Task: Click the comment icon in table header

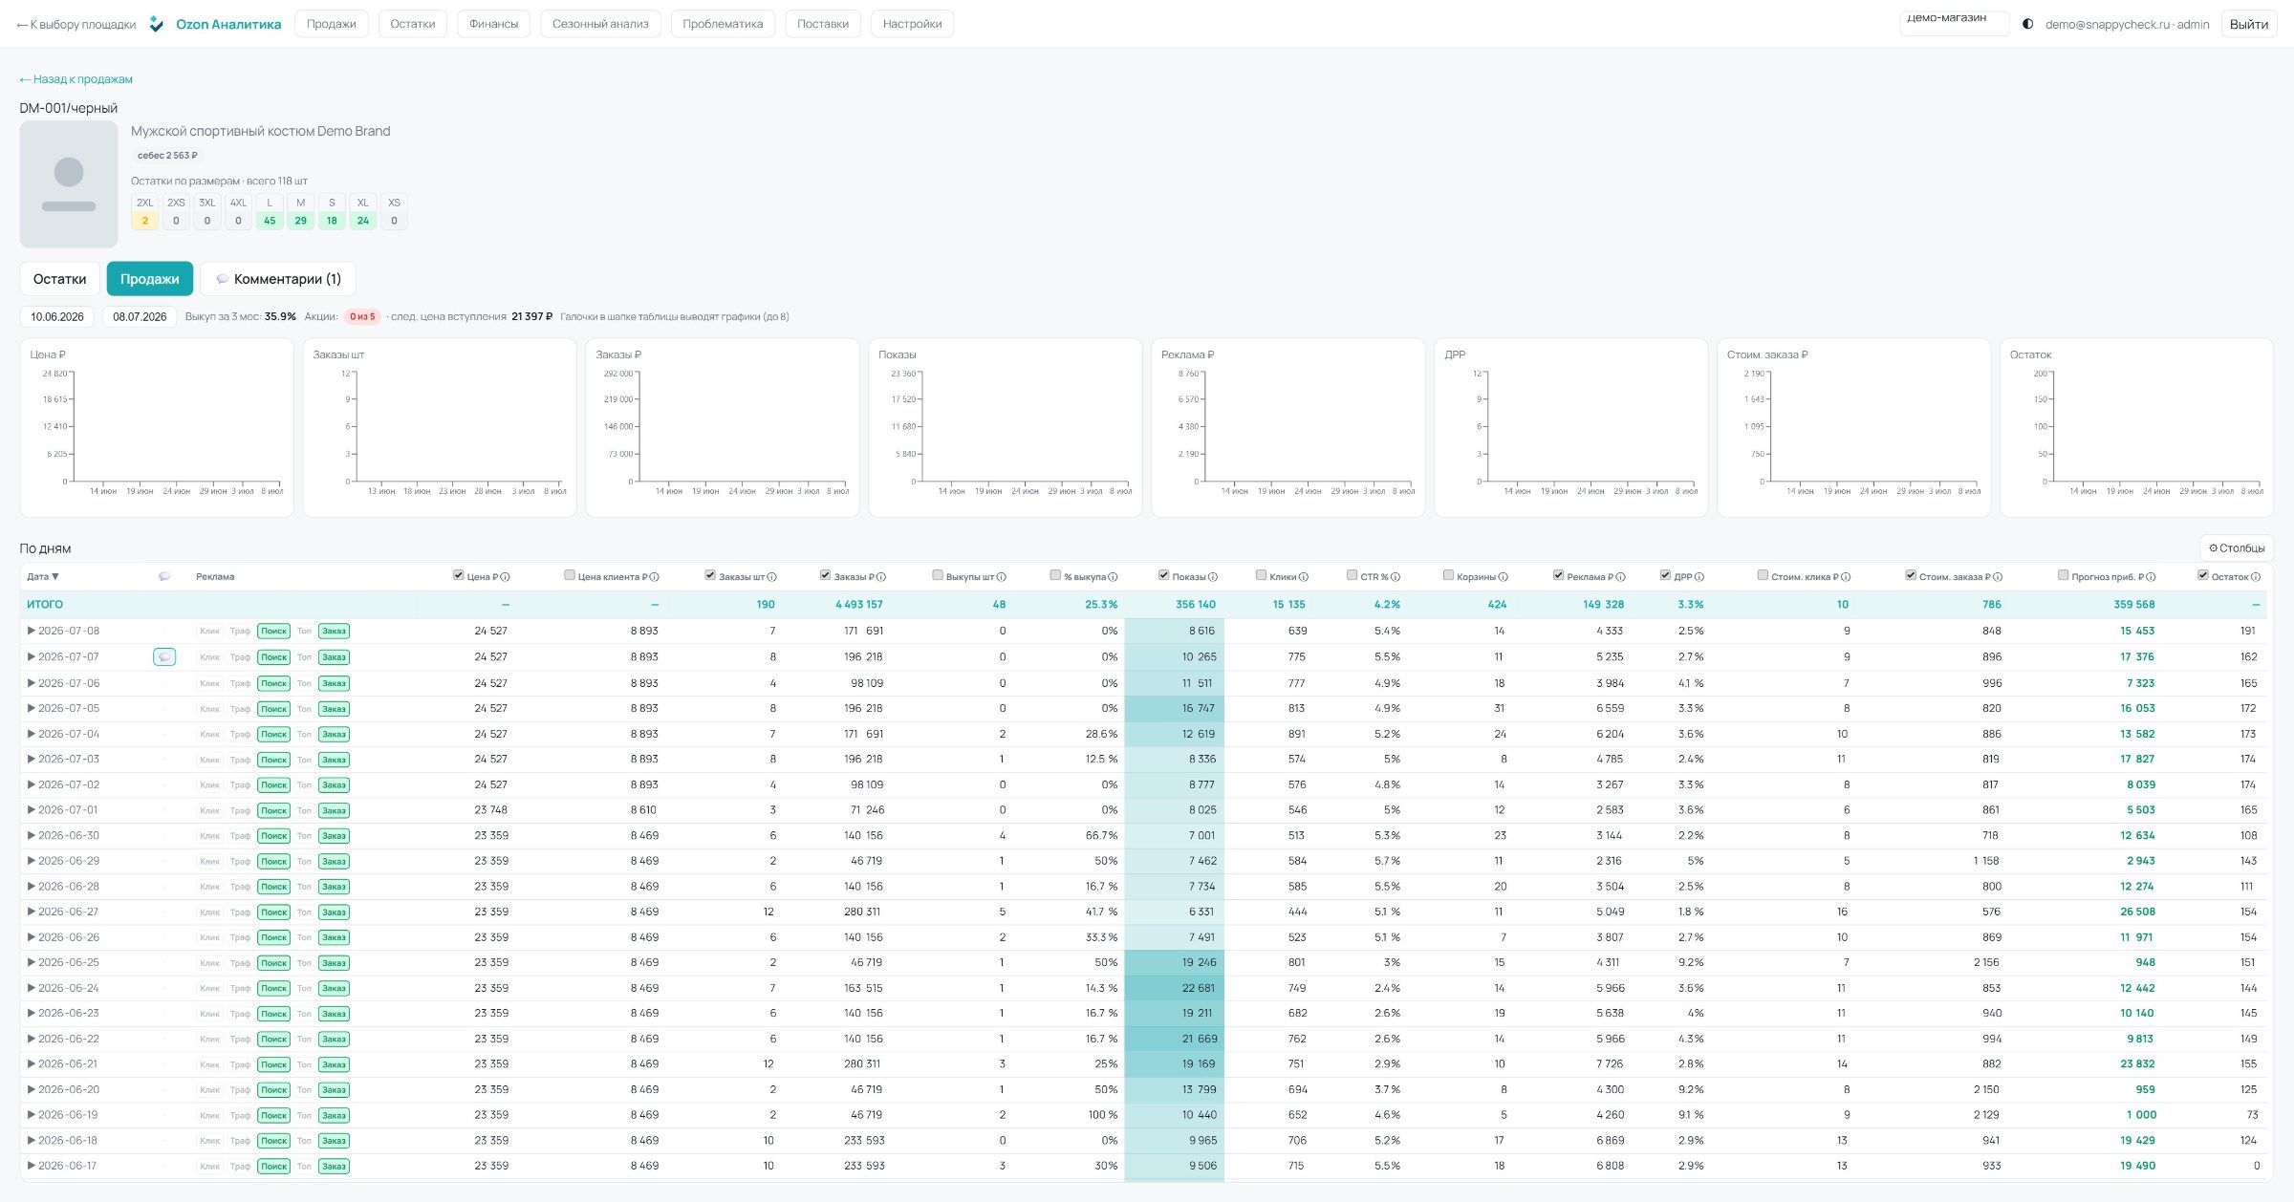Action: pos(164,577)
